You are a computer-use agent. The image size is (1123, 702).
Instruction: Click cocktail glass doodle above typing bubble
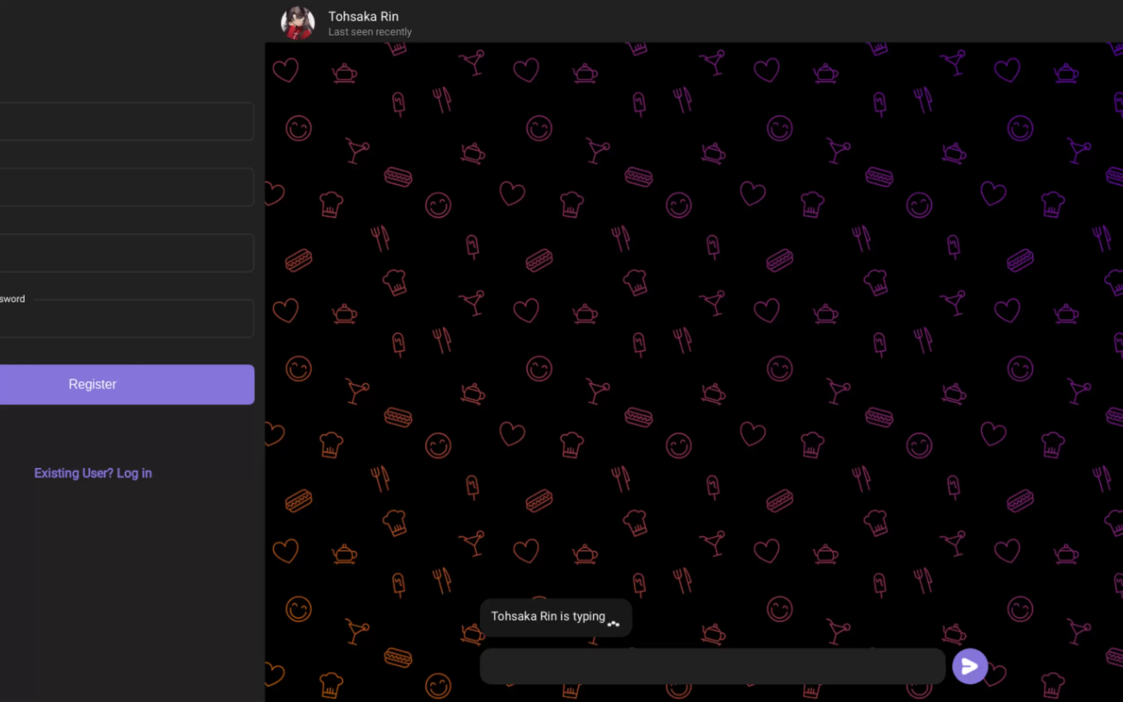(x=473, y=543)
